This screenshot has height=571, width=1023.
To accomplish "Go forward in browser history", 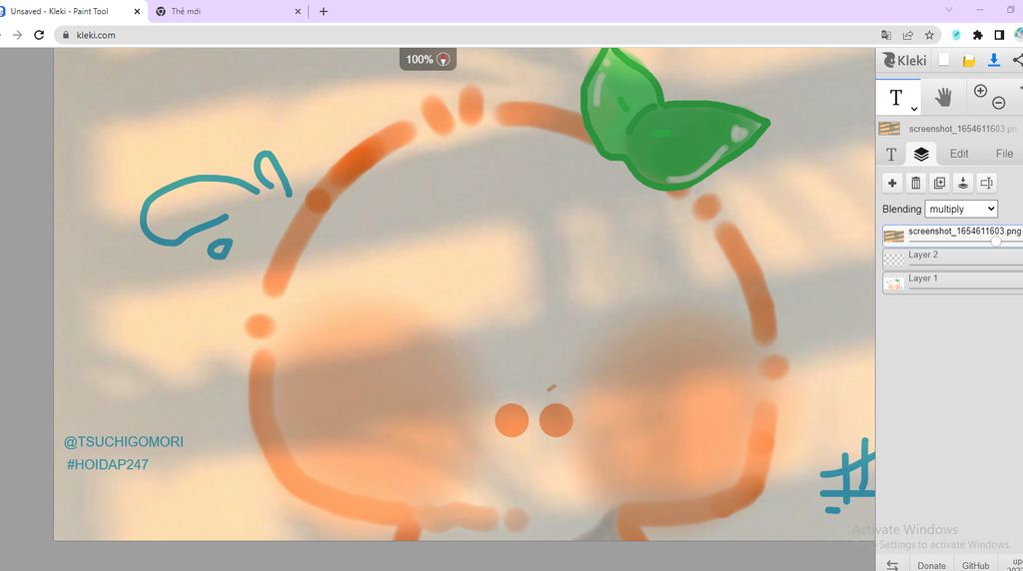I will point(17,35).
